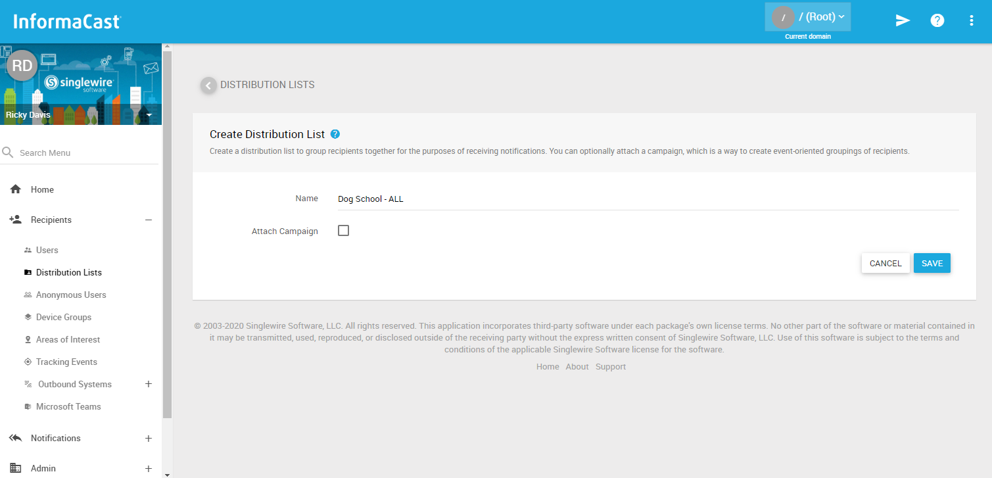This screenshot has height=478, width=992.
Task: Click the search magnifier in the sidebar
Action: (9, 152)
